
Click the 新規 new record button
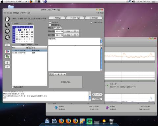coord(93,18)
